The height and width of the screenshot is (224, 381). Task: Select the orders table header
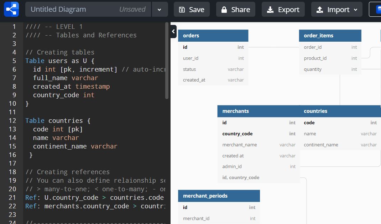click(213, 36)
